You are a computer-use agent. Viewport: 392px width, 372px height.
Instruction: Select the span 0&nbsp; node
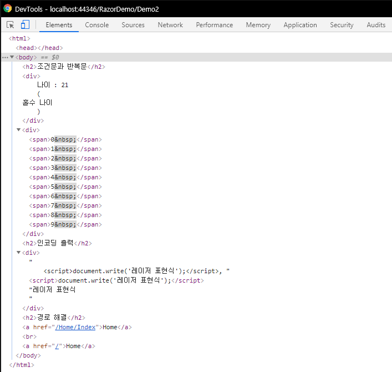(65, 139)
